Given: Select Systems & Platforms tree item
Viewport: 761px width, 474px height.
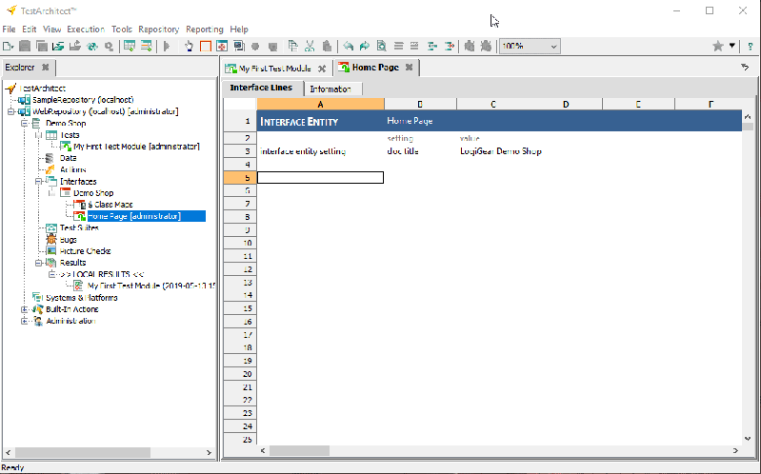Looking at the screenshot, I should pos(82,298).
